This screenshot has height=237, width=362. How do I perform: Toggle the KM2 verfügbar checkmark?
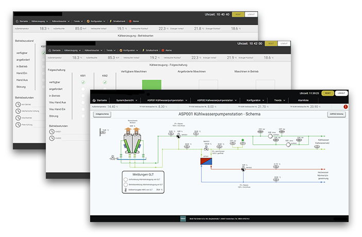pos(105,82)
